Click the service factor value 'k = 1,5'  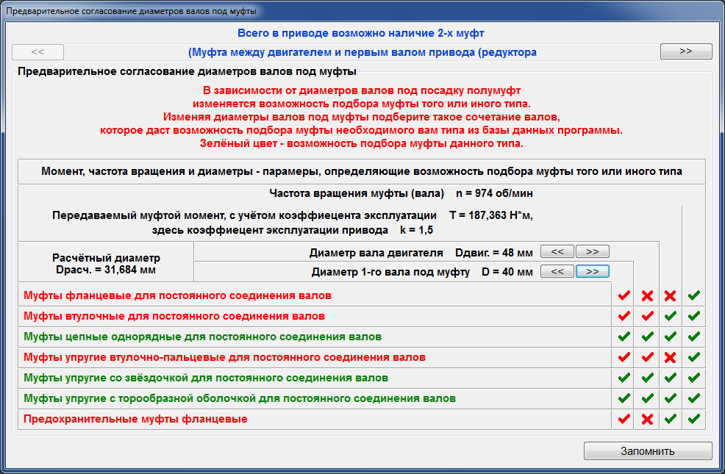417,230
